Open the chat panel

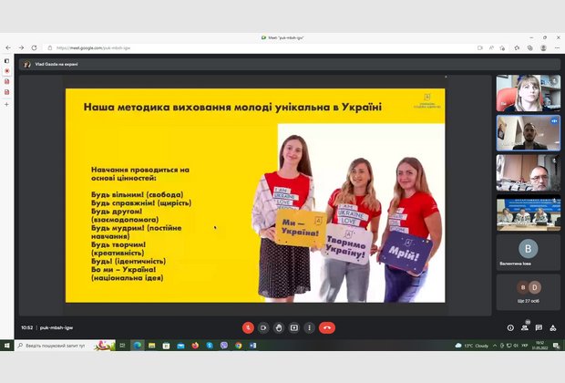coord(539,327)
